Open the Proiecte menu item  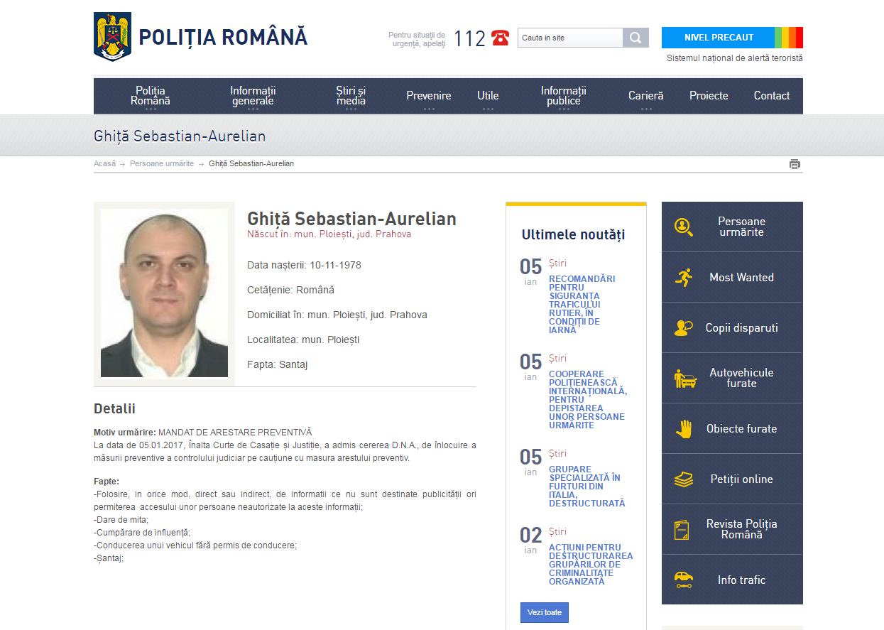pos(709,96)
